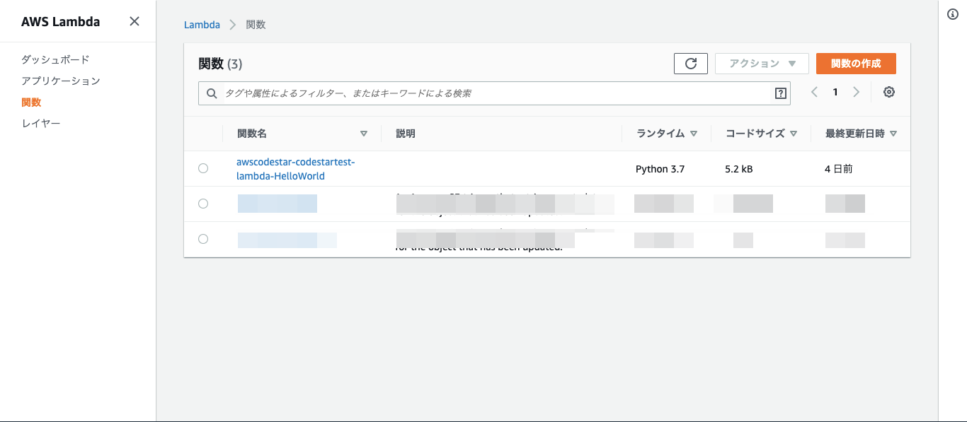
Task: Click the 説明 column header
Action: click(406, 134)
